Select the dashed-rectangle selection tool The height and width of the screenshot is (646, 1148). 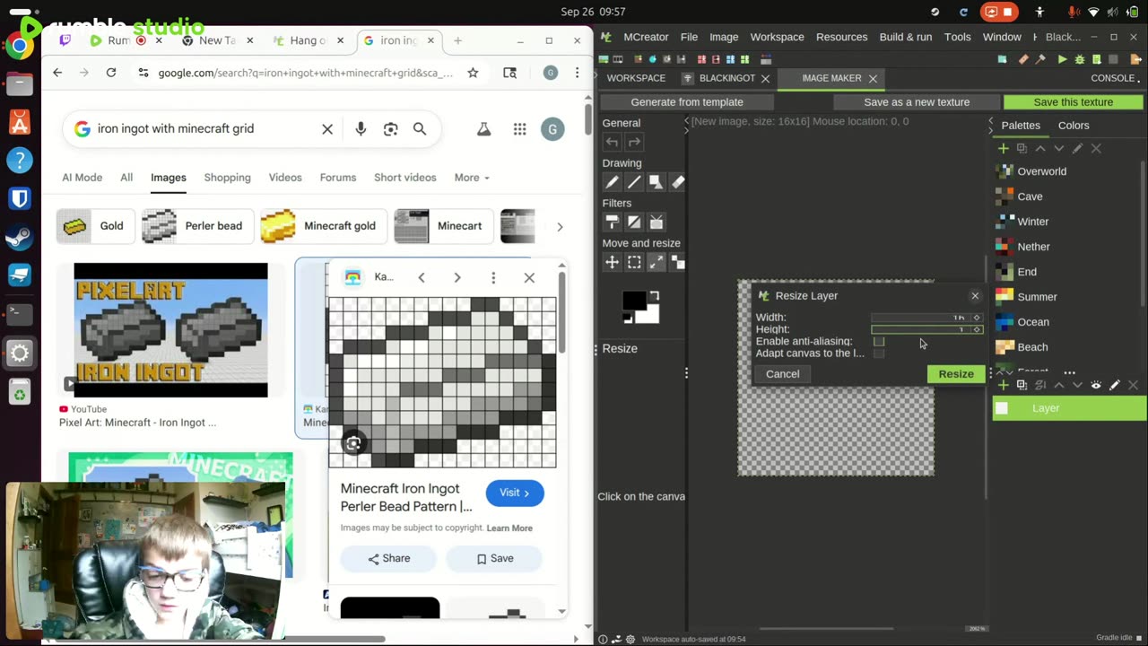pos(634,262)
